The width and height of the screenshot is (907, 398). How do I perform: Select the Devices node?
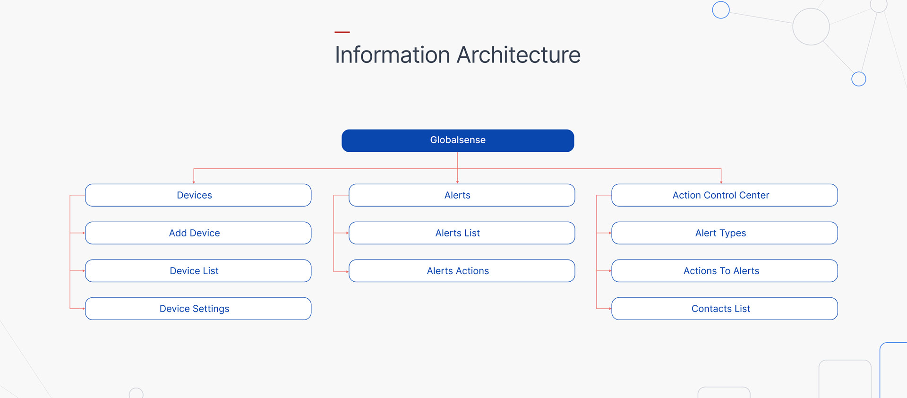tap(198, 195)
